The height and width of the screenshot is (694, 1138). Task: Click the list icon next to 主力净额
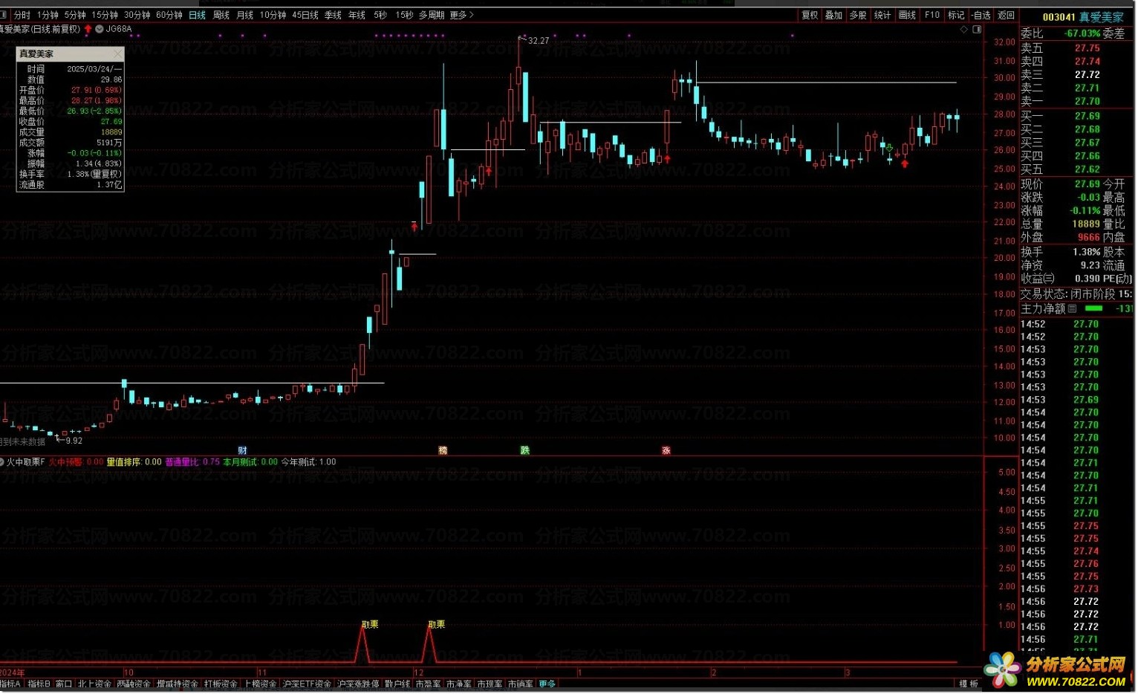1072,308
